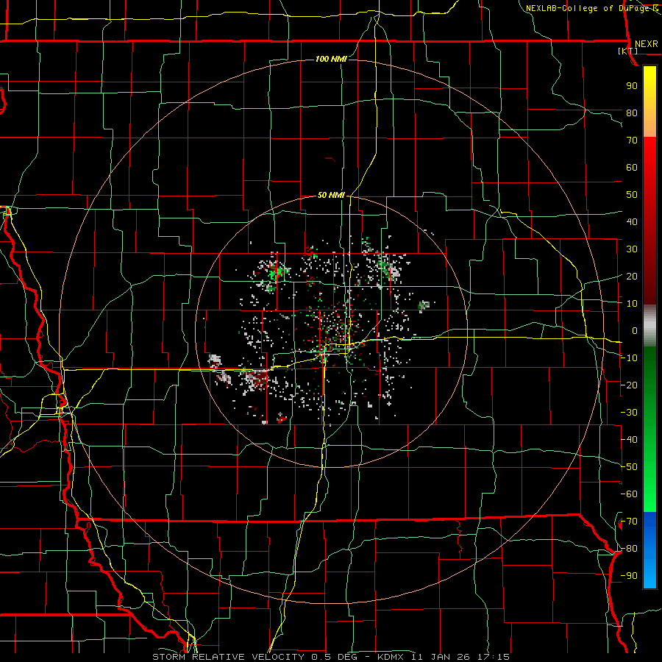The height and width of the screenshot is (662, 662).
Task: Click the -80 value on the velocity scale
Action: [629, 549]
